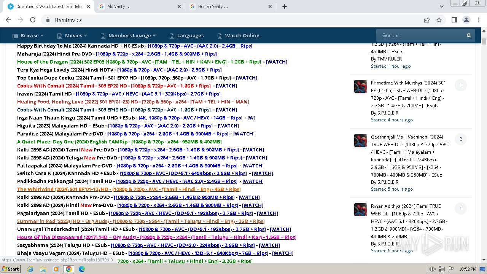Click the share page icon in address bar
Screen dimensions: 487x274
click(427, 20)
